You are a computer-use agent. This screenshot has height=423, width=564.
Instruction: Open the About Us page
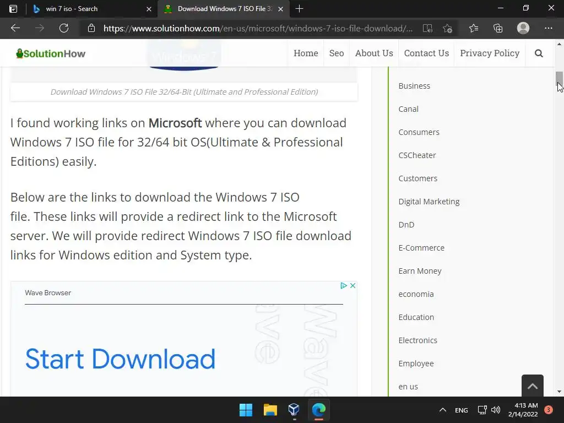pos(374,53)
